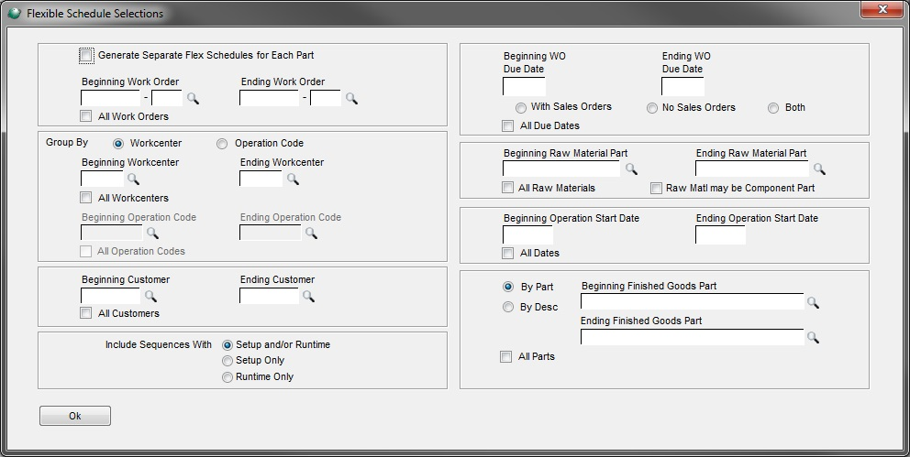Pick the Both sales orders option
910x457 pixels.
point(773,108)
